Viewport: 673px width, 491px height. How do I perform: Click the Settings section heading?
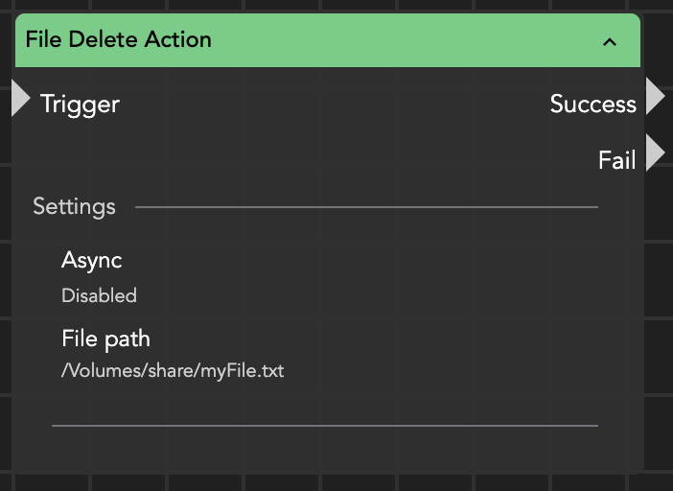click(74, 206)
